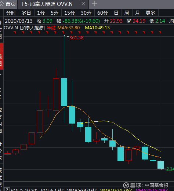Select the 周 weekly period
Image resolution: width=174 pixels, height=191 pixels.
(127, 13)
